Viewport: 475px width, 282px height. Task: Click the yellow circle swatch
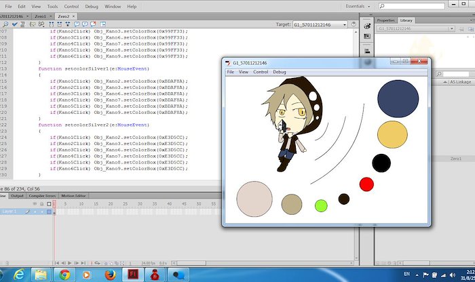[x=392, y=134]
